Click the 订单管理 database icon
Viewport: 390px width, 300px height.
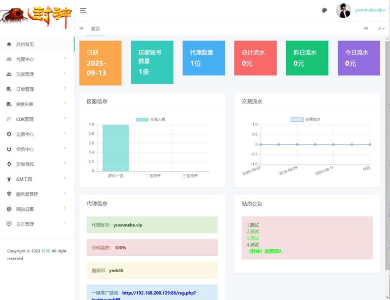[9, 89]
